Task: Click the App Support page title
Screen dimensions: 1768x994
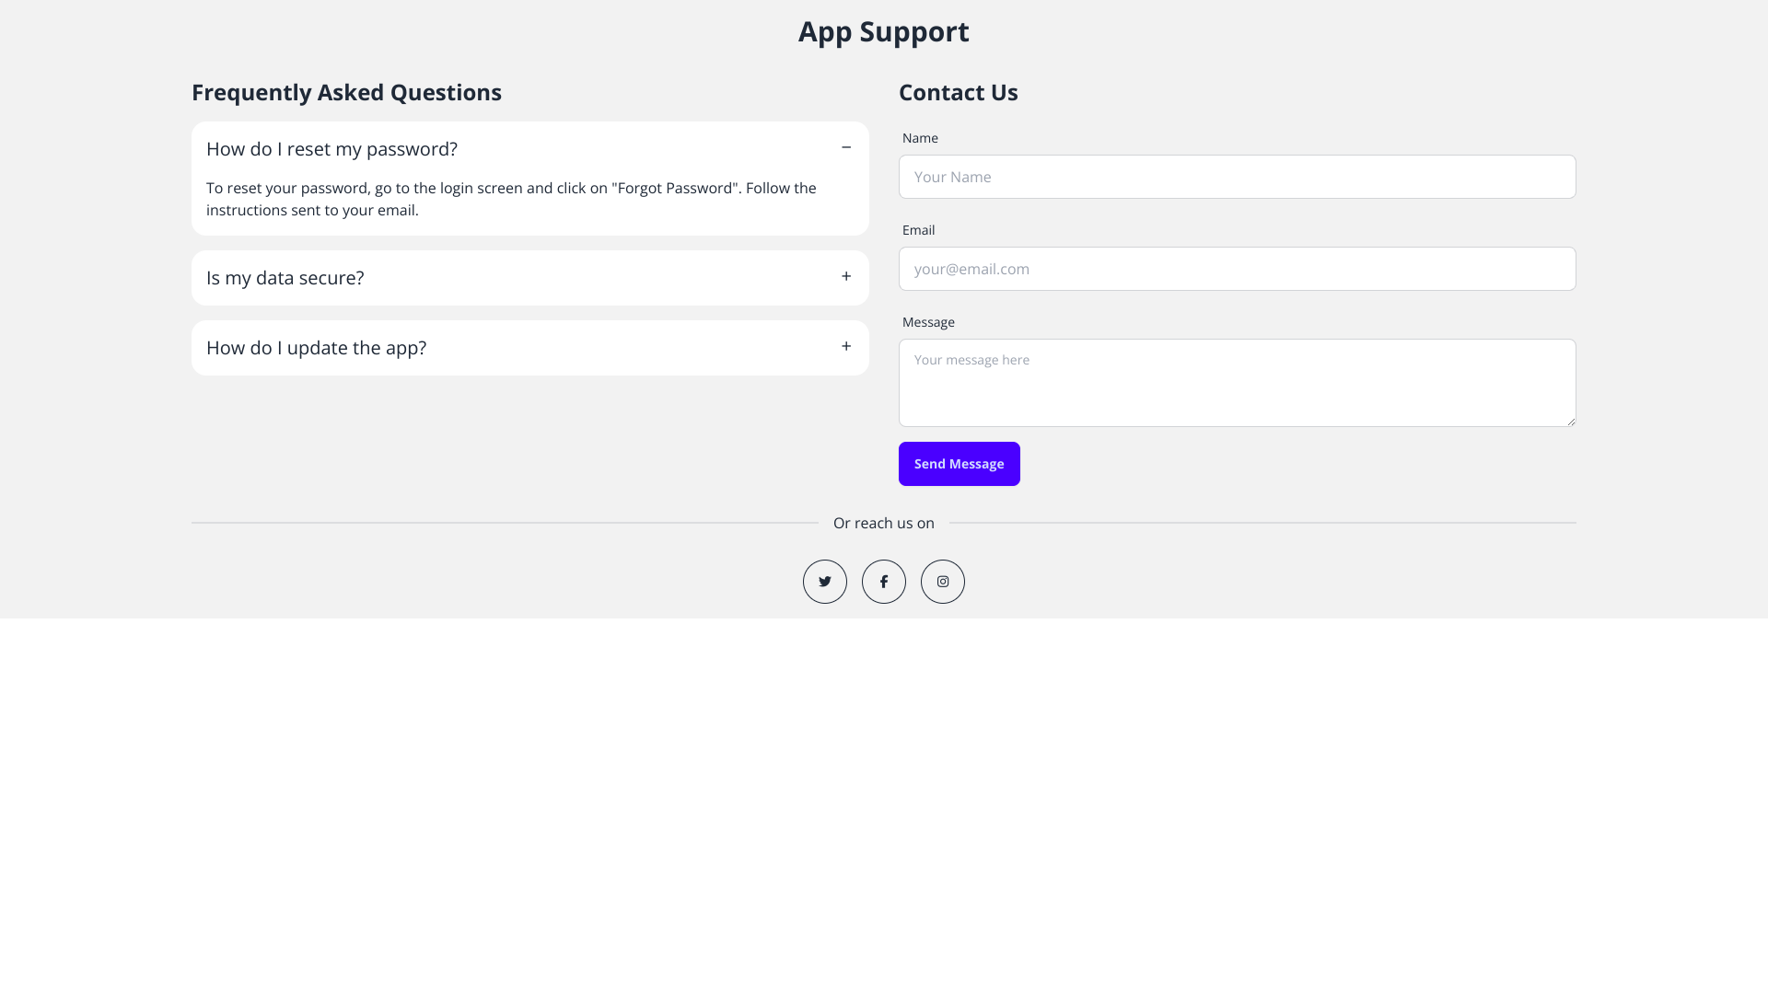Action: tap(883, 31)
